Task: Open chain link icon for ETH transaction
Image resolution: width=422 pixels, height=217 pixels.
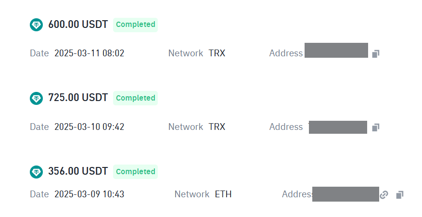Action: tap(384, 195)
